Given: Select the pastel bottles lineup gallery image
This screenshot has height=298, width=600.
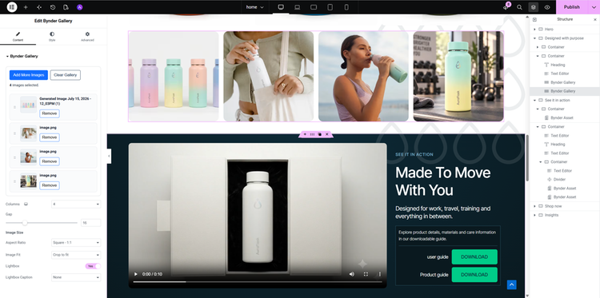Looking at the screenshot, I should coord(174,77).
